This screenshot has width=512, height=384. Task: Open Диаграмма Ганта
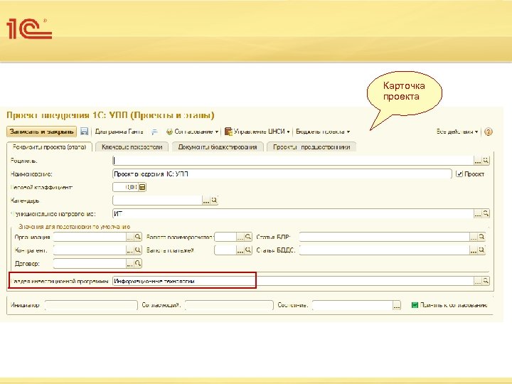[119, 132]
